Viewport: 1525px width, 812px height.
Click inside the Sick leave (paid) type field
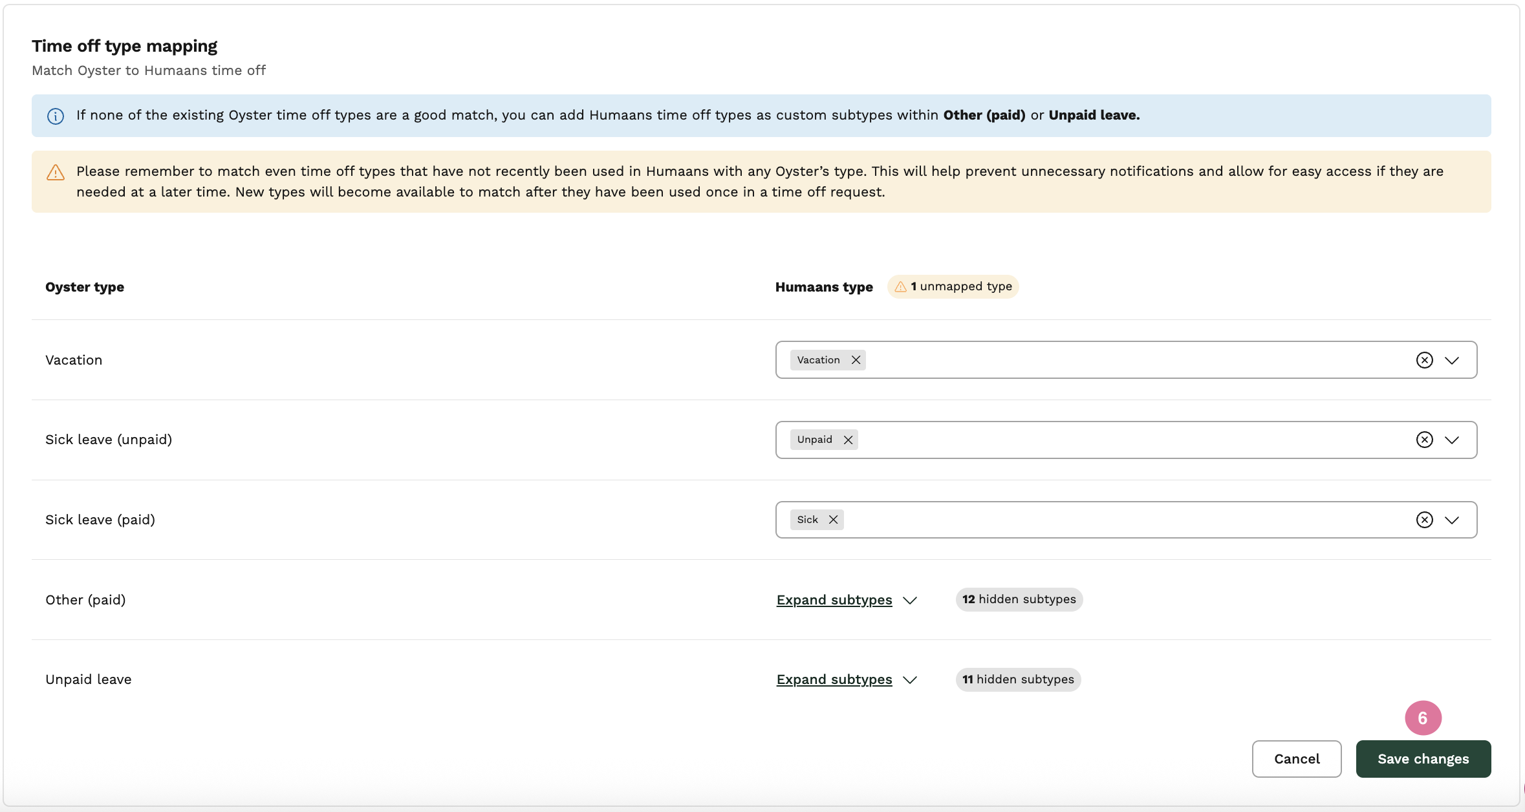1126,520
